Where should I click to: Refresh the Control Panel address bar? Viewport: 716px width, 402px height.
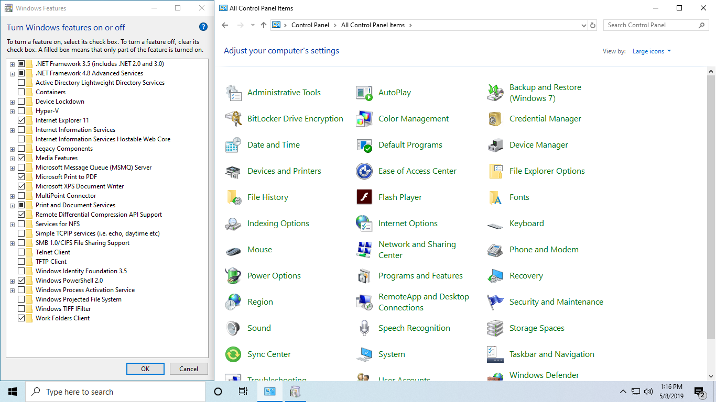(x=593, y=25)
